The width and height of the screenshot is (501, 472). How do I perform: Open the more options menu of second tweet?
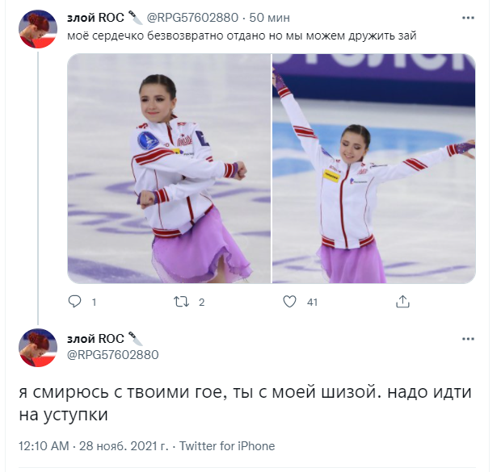pyautogui.click(x=468, y=339)
